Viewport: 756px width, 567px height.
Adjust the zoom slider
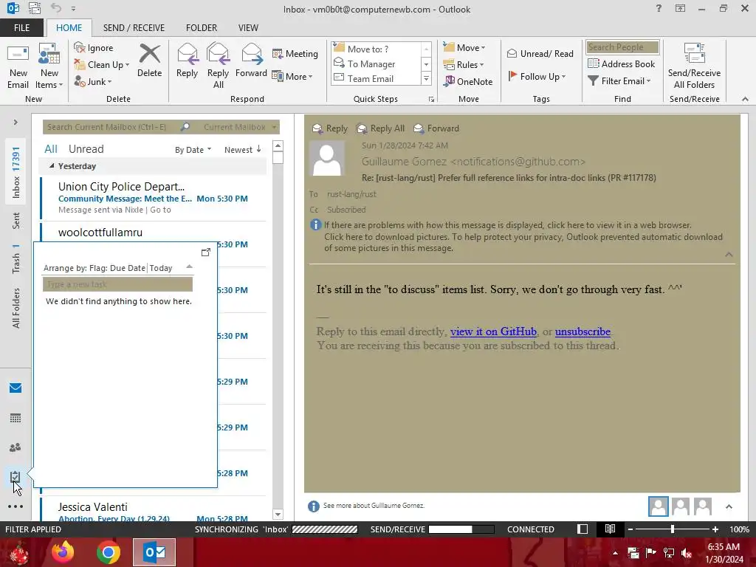(672, 529)
